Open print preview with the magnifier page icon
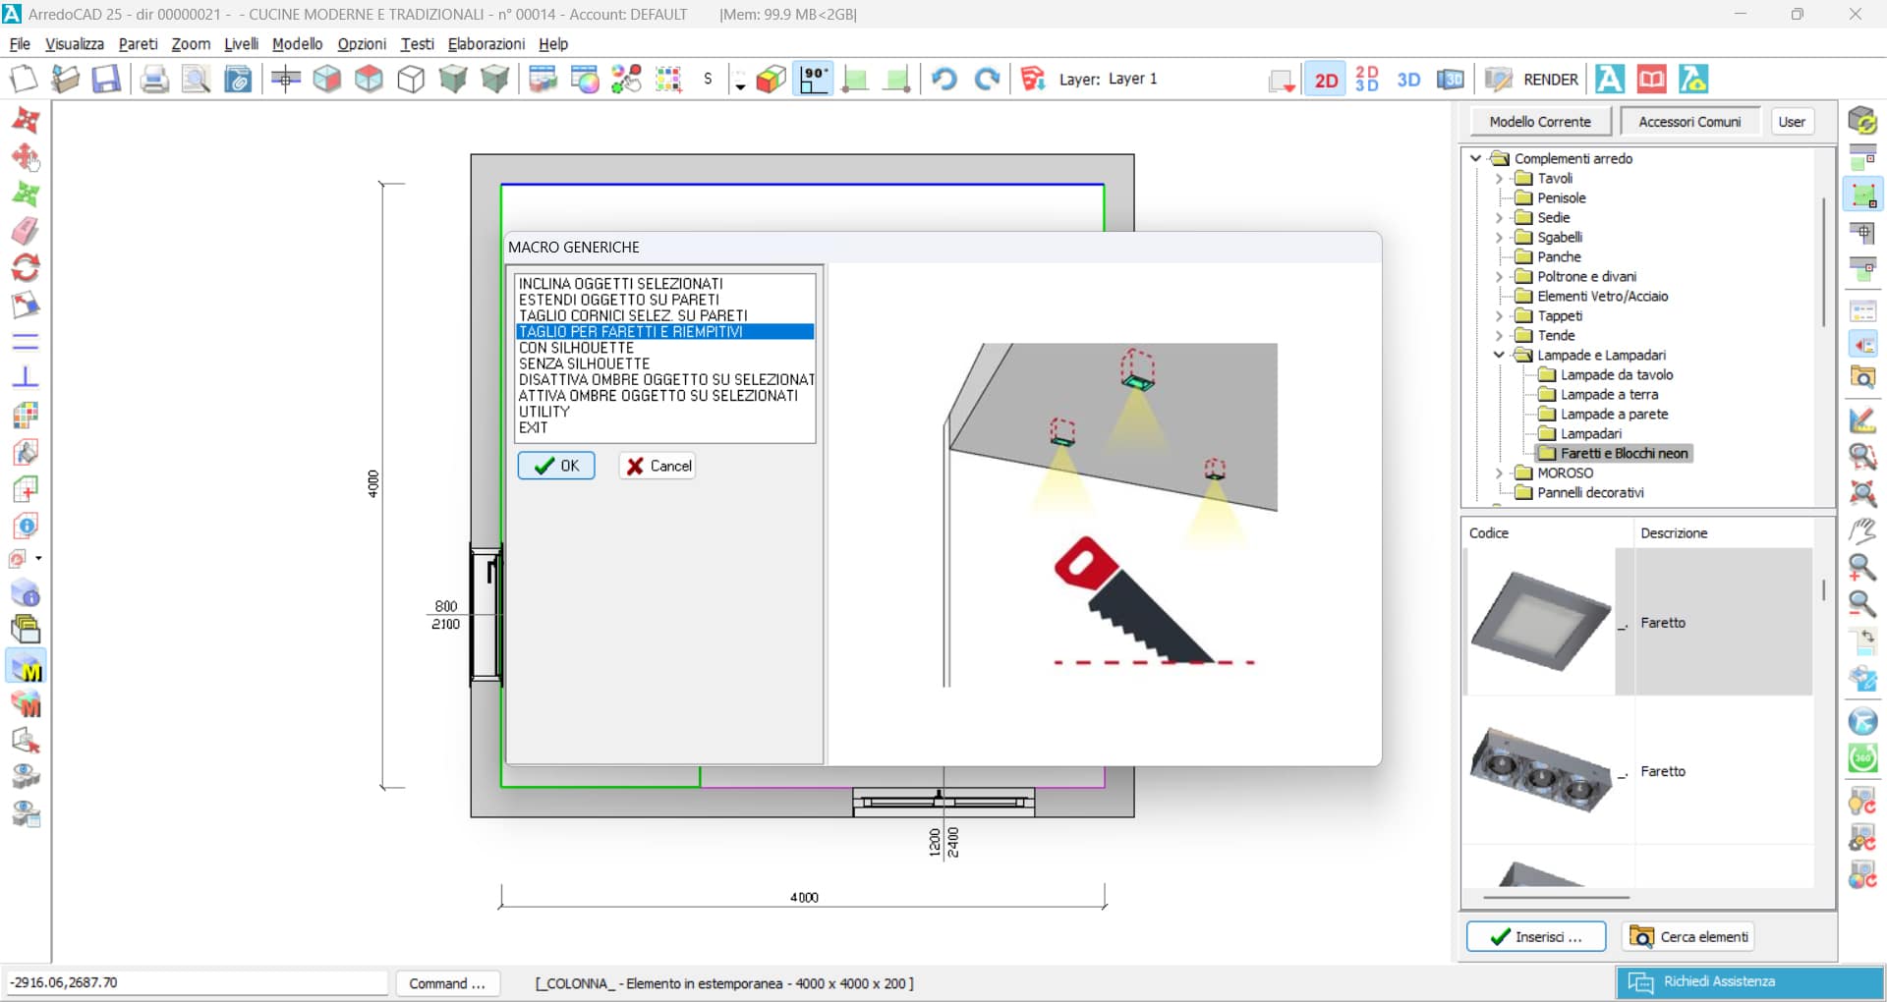This screenshot has height=1002, width=1887. click(x=196, y=79)
